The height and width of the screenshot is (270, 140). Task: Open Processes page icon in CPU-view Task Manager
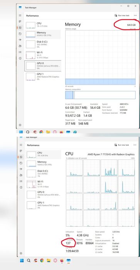pos(21,151)
